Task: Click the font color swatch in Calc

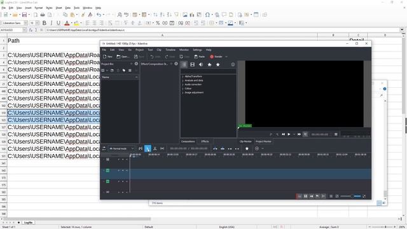Action: click(x=67, y=23)
